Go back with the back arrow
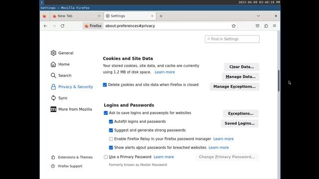Screen dimensions: 319x179 45,26
